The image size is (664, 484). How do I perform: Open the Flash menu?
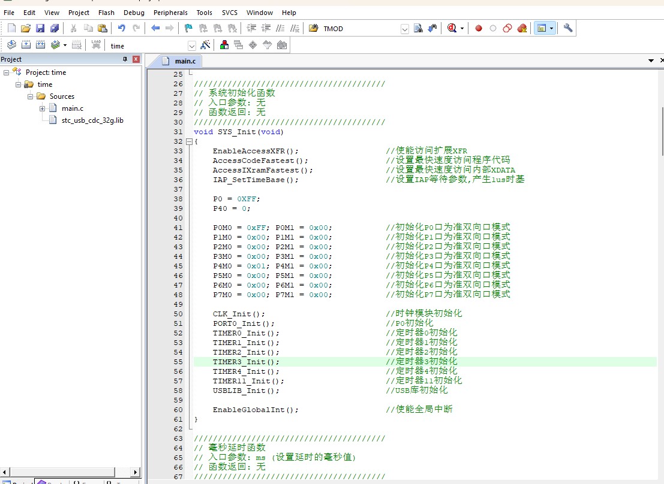pos(106,13)
